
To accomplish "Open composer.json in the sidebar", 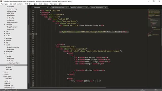I will tap(9, 85).
